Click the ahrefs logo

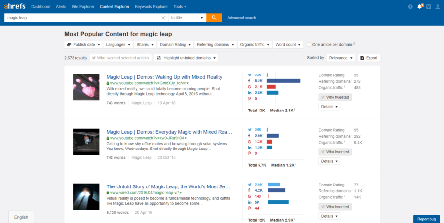coord(15,6)
